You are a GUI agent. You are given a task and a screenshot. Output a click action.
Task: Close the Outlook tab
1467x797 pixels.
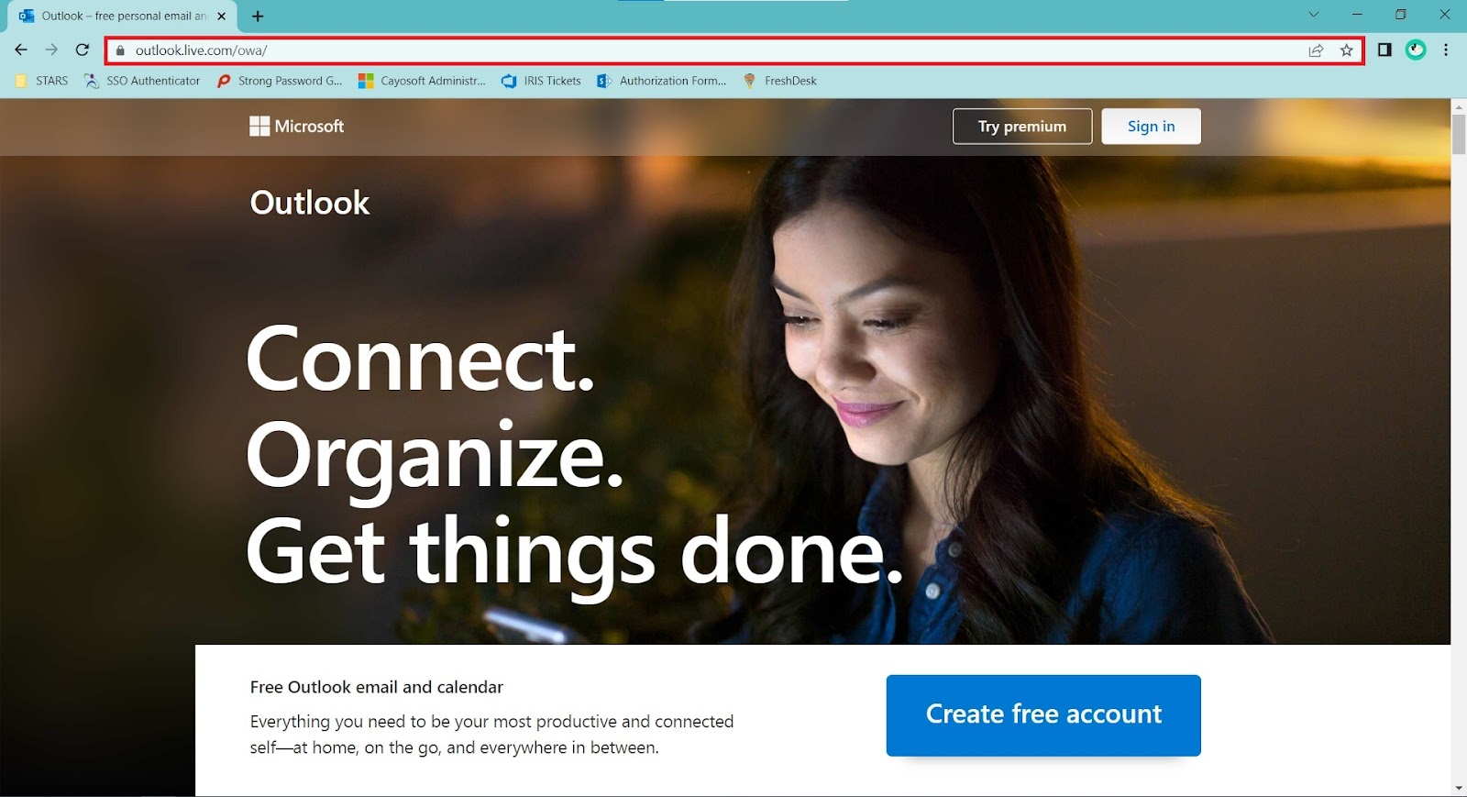pyautogui.click(x=221, y=16)
